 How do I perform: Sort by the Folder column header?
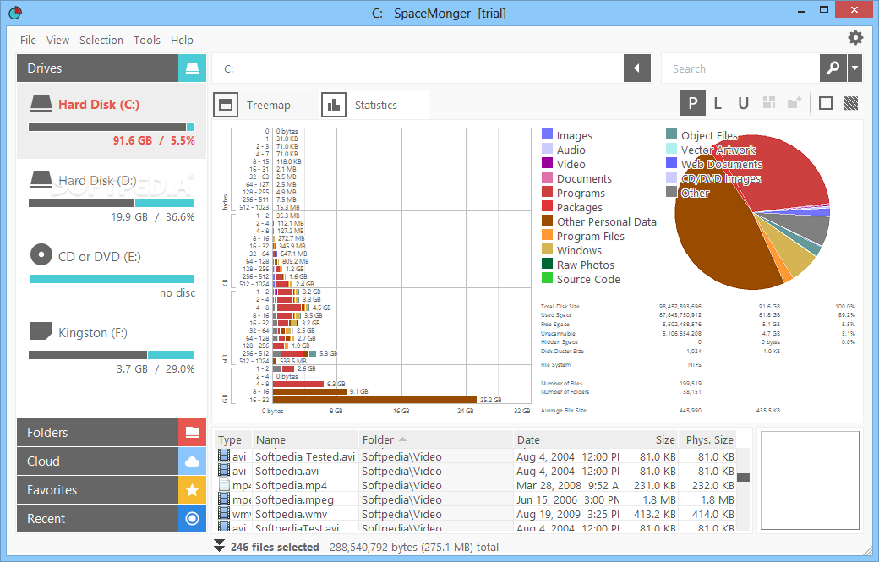click(x=435, y=439)
